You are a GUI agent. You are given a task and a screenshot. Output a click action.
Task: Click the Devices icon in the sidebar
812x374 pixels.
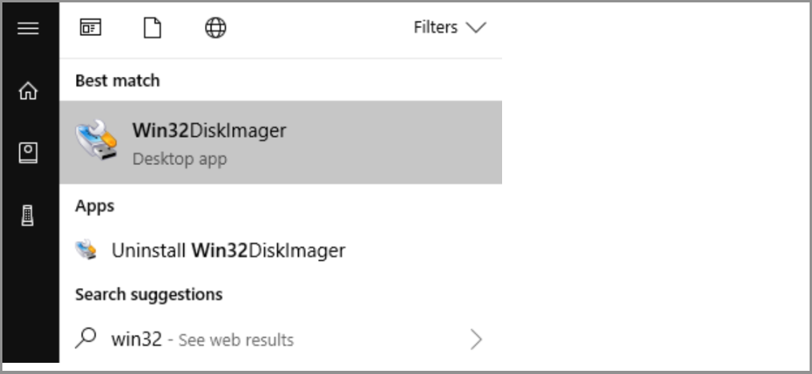click(x=28, y=215)
